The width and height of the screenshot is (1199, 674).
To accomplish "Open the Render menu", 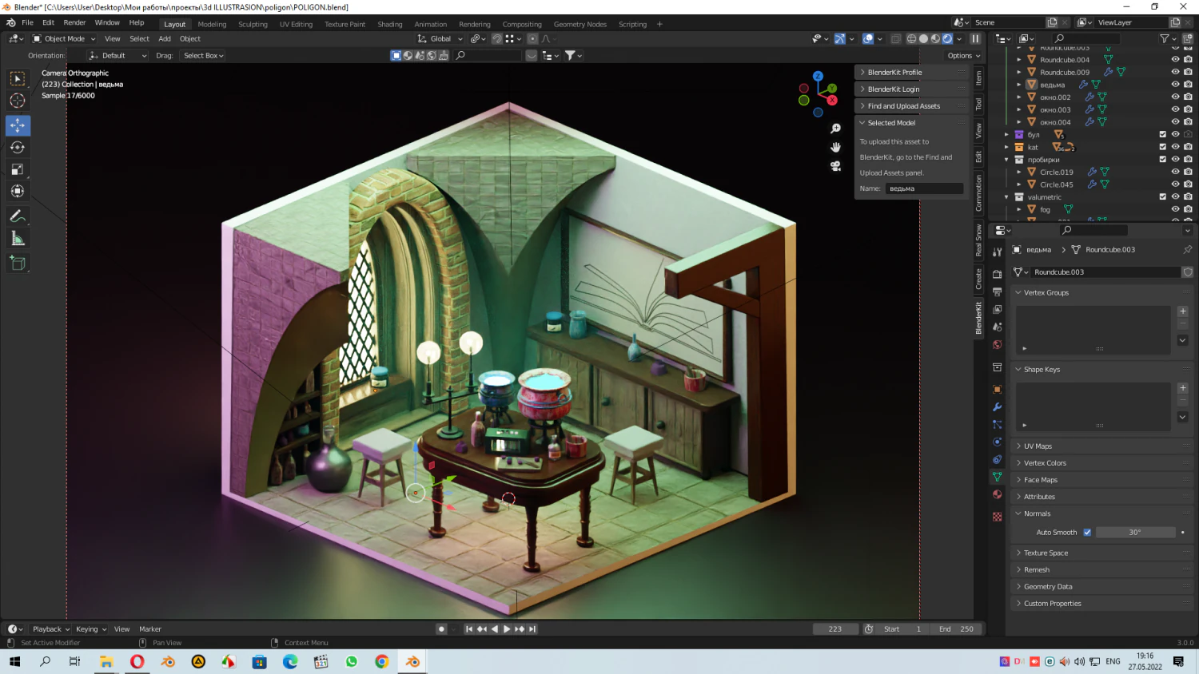I will point(74,23).
